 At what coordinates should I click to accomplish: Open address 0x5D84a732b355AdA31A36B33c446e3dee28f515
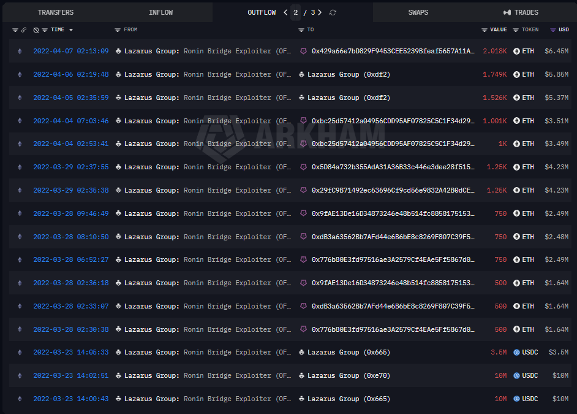[x=393, y=167]
